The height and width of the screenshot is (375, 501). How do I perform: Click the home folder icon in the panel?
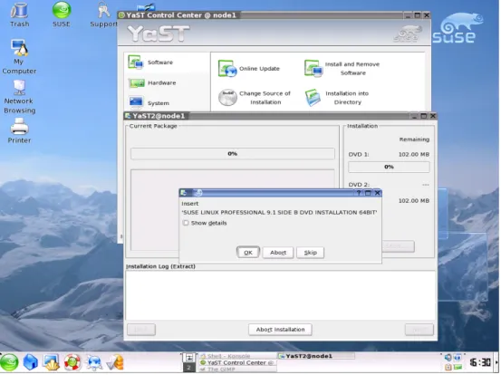[31, 363]
